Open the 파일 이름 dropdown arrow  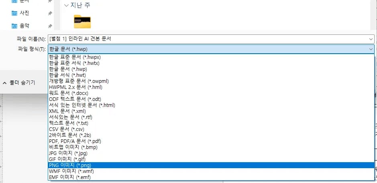click(x=371, y=39)
